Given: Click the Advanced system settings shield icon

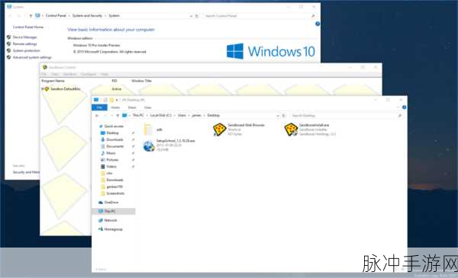Looking at the screenshot, I should pos(8,57).
